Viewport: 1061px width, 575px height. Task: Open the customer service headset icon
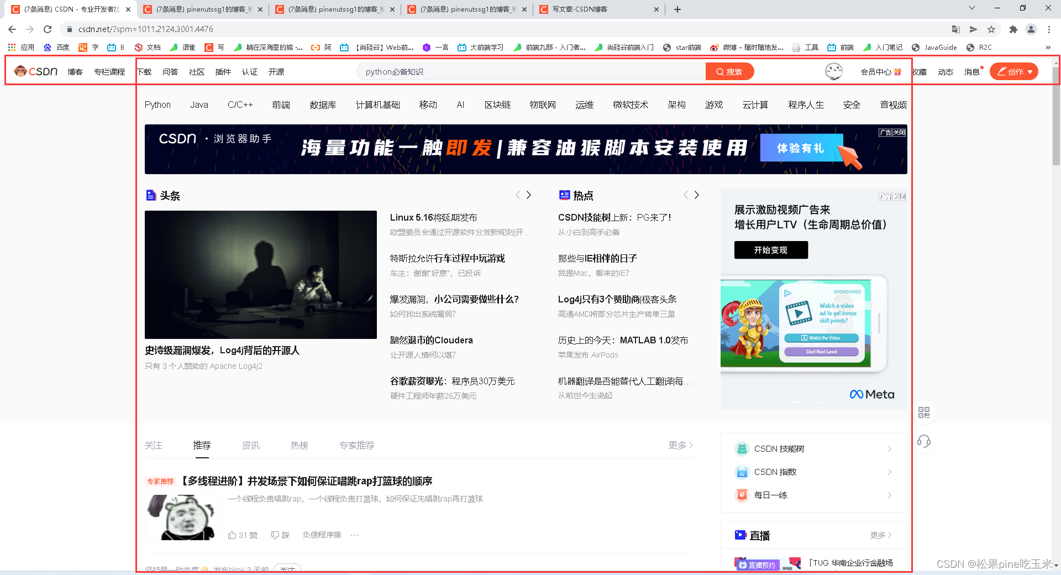click(923, 441)
